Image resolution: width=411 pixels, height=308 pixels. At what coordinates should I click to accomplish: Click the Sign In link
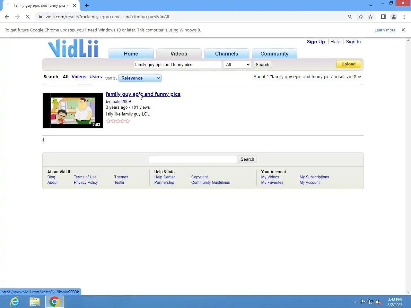click(x=353, y=42)
